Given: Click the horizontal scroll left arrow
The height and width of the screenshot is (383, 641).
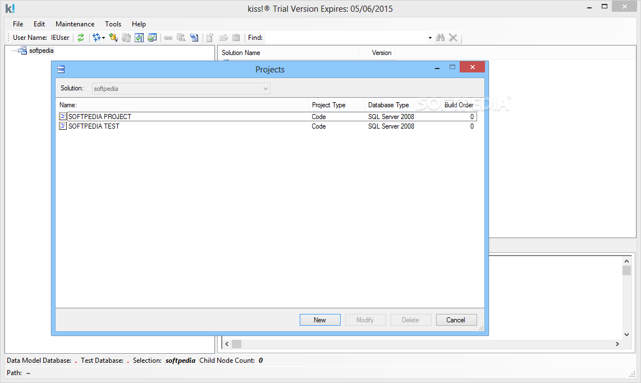Looking at the screenshot, I should [227, 344].
